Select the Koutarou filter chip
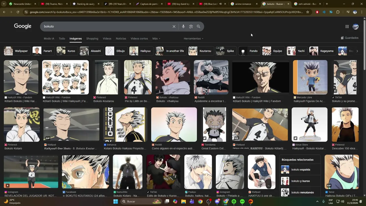The height and width of the screenshot is (206, 366). click(201, 51)
